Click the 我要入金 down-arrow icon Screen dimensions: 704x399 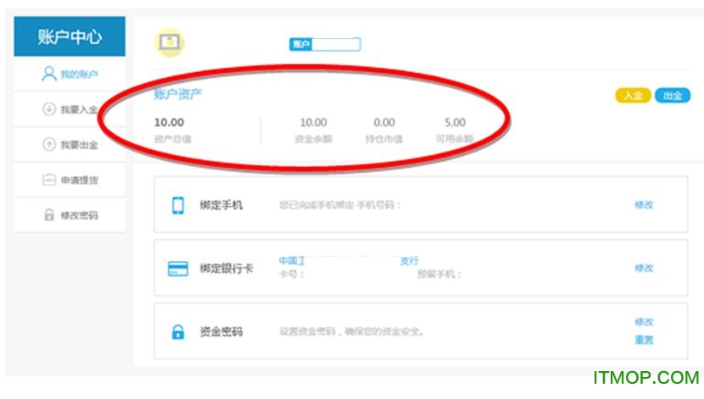point(49,109)
